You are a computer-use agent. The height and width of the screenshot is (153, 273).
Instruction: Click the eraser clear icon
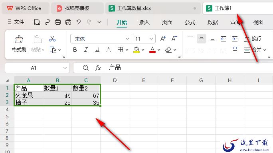(168, 50)
